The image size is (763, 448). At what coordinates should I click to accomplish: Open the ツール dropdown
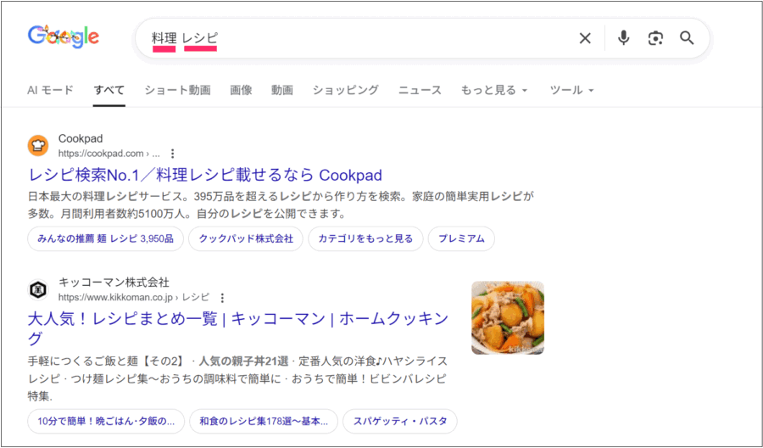pos(571,90)
